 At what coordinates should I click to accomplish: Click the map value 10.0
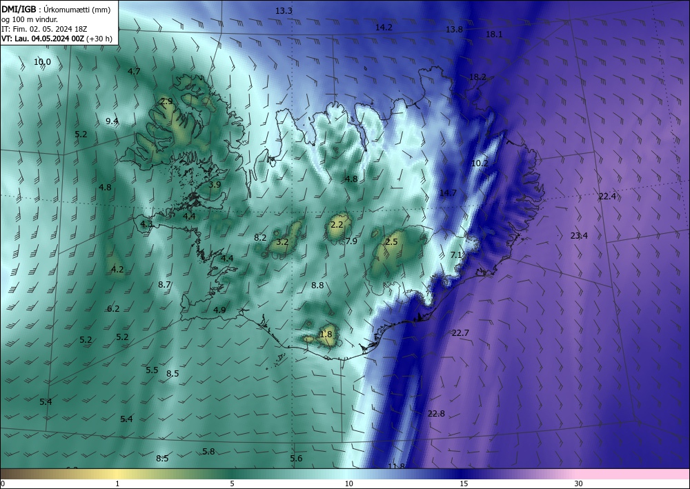(x=42, y=62)
